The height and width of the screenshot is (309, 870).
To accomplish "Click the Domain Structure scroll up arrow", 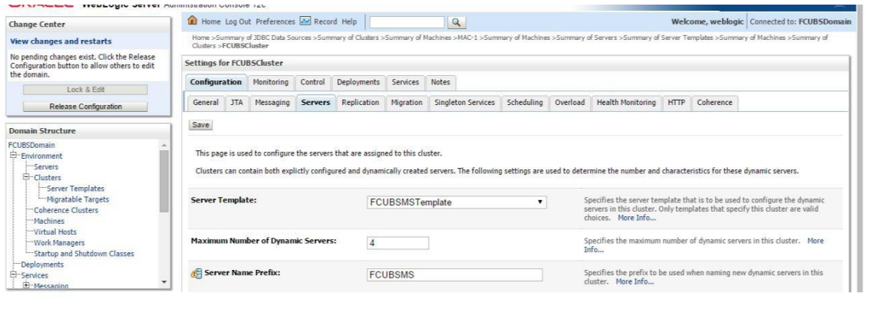I will click(x=163, y=144).
